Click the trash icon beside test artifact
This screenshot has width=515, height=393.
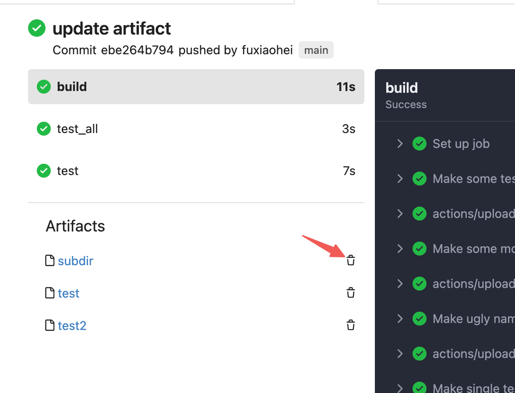tap(351, 293)
